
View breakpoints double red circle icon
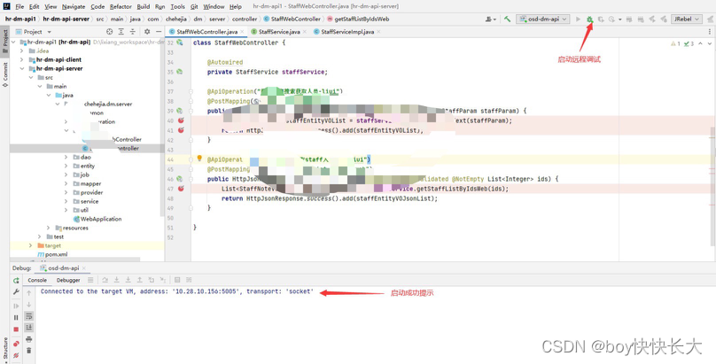[16, 344]
